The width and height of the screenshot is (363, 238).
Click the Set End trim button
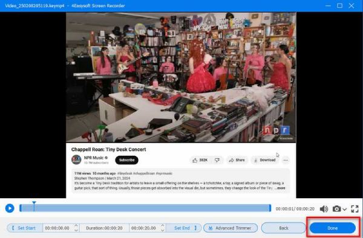[x=185, y=228]
